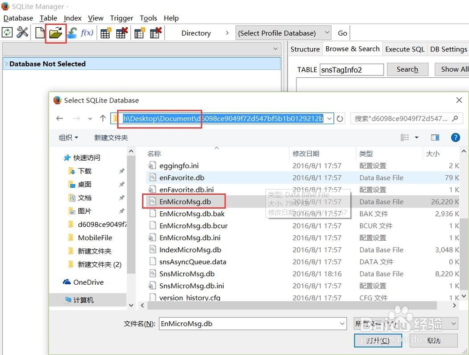The width and height of the screenshot is (469, 355).
Task: Click the Drop Index icon
Action: coord(156,33)
